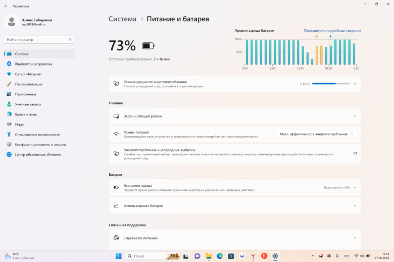The image size is (394, 262).
Task: Open Microsoft Store from taskbar
Action: point(231,256)
